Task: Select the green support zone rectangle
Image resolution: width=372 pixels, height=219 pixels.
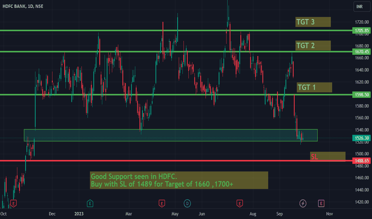Action: pos(170,135)
